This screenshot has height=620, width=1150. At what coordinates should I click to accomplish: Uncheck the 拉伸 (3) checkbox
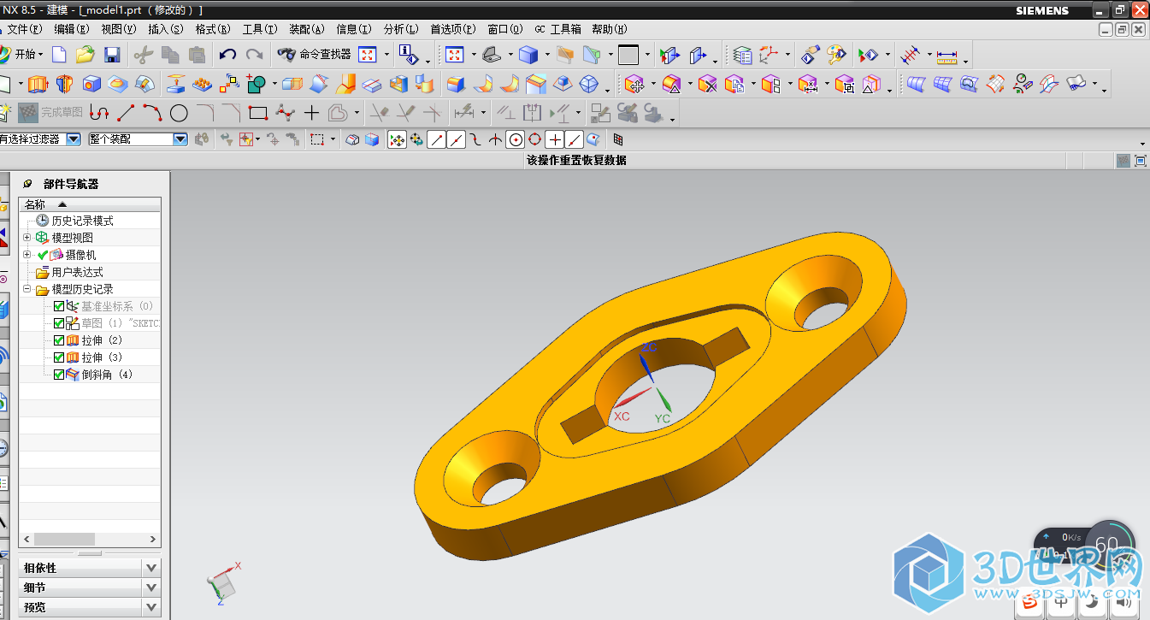click(59, 357)
